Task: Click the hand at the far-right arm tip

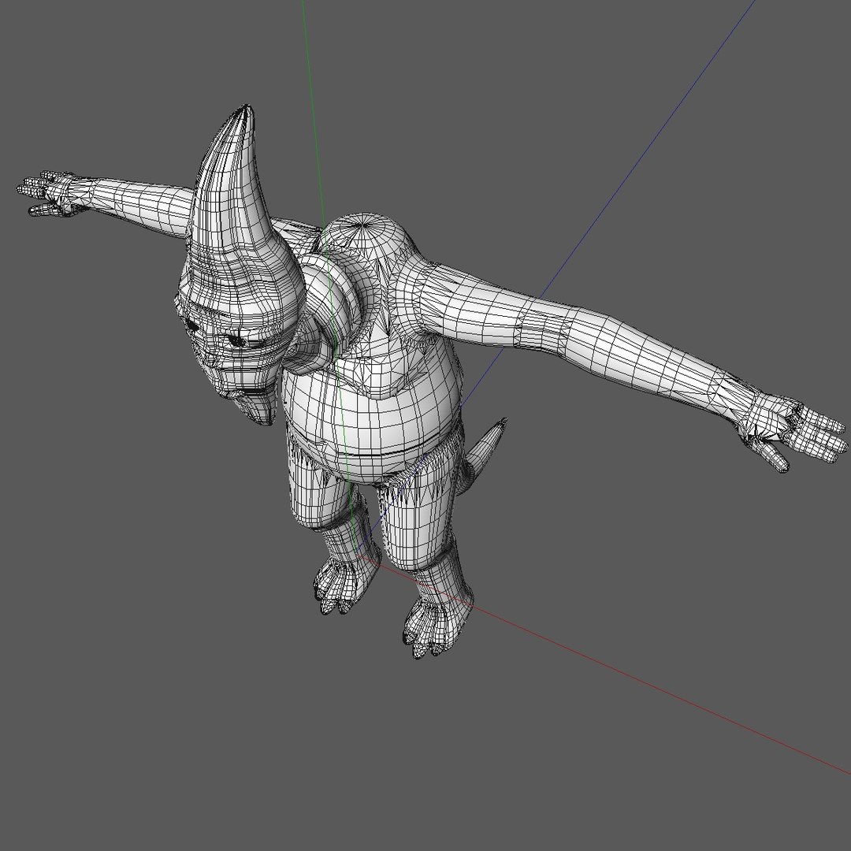Action: 793,432
